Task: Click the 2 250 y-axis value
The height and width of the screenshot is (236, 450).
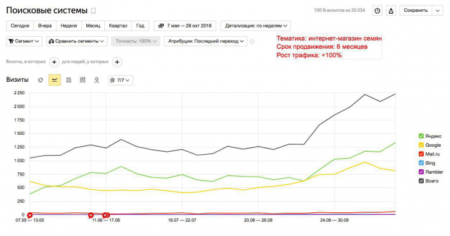Action: tap(19, 93)
